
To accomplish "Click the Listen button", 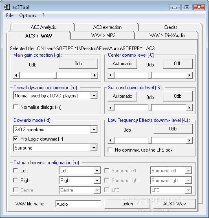I will tap(127, 204).
